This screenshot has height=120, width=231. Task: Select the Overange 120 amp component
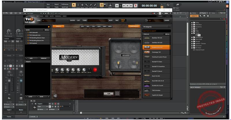click(x=156, y=52)
